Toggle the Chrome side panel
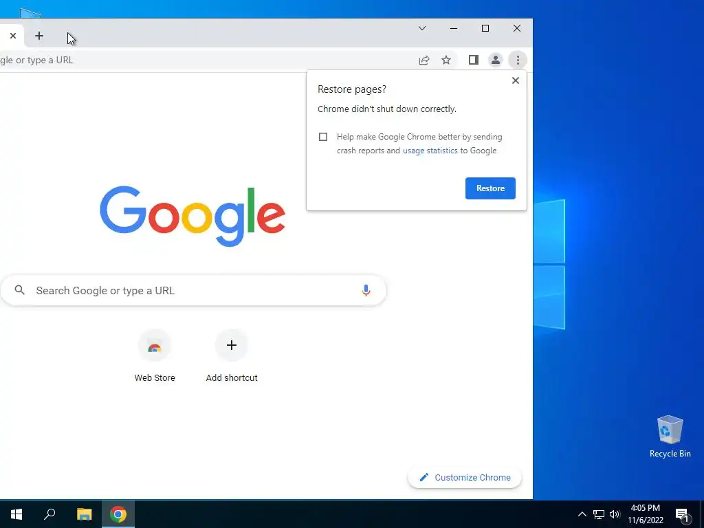704x528 pixels. tap(473, 60)
